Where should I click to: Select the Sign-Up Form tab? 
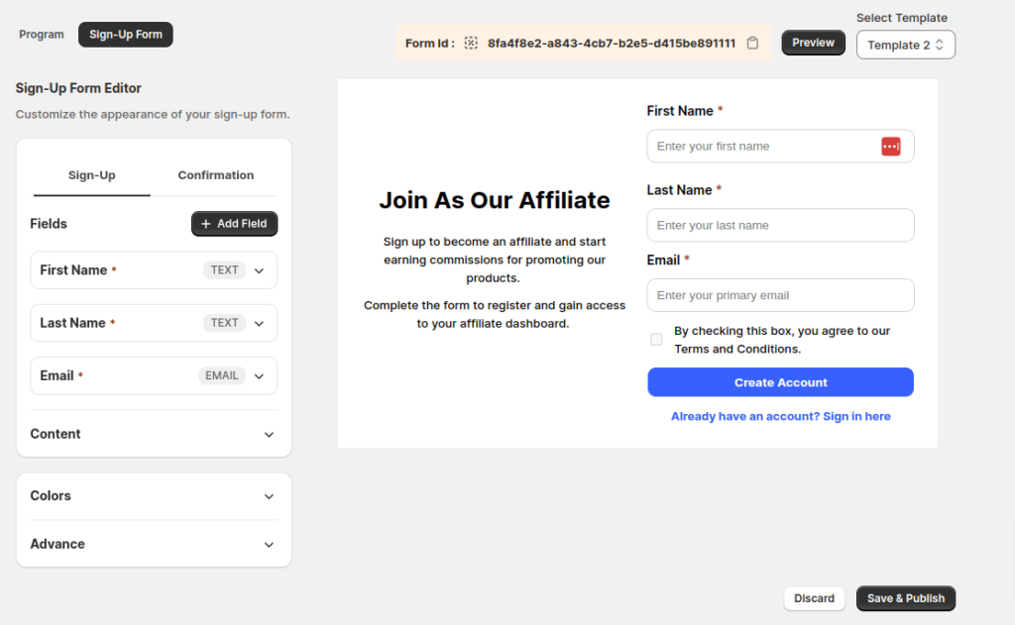[125, 34]
